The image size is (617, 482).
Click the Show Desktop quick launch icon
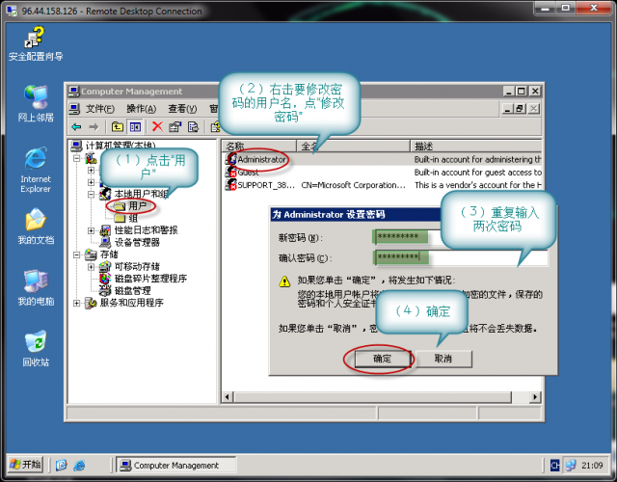(x=62, y=466)
